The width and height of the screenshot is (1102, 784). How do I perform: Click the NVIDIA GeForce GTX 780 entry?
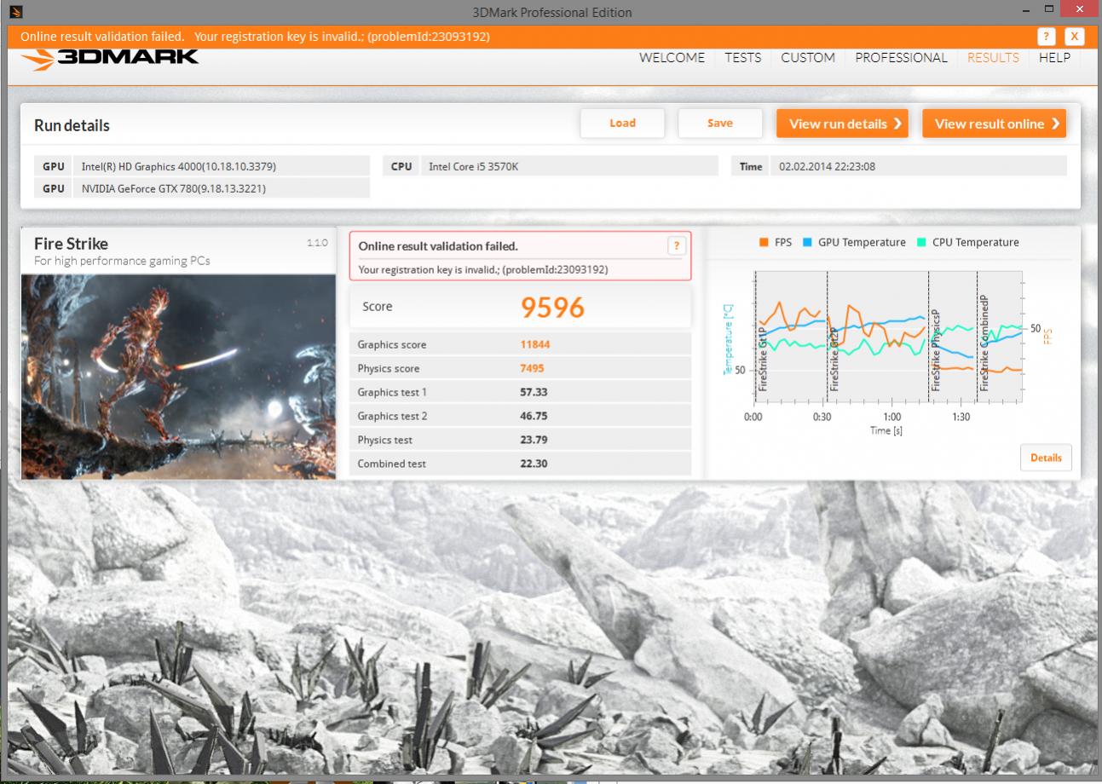[202, 188]
